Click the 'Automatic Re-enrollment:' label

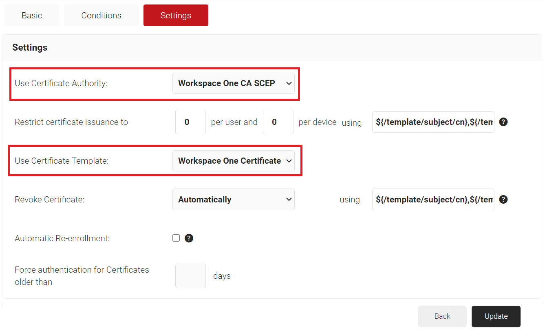pyautogui.click(x=62, y=238)
